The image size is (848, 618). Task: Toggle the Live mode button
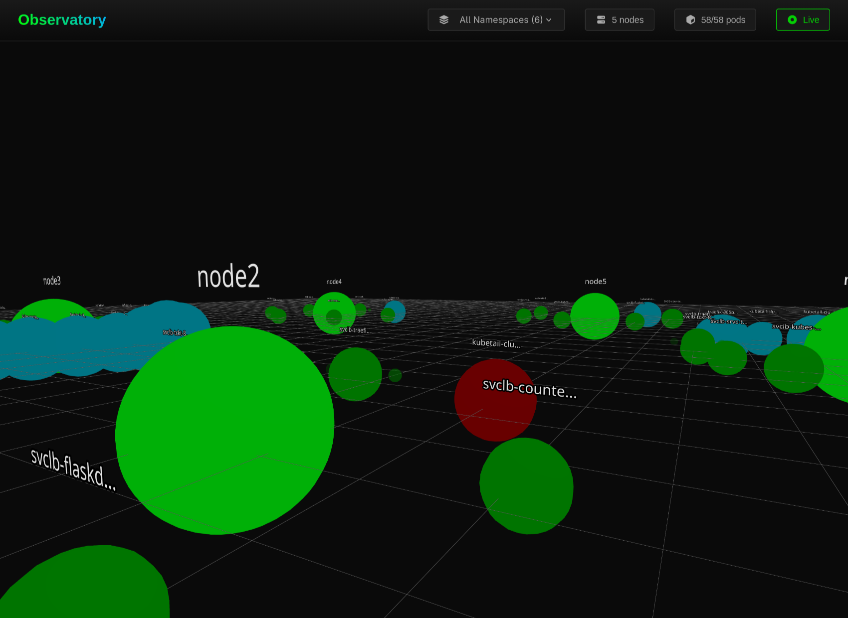(x=803, y=20)
